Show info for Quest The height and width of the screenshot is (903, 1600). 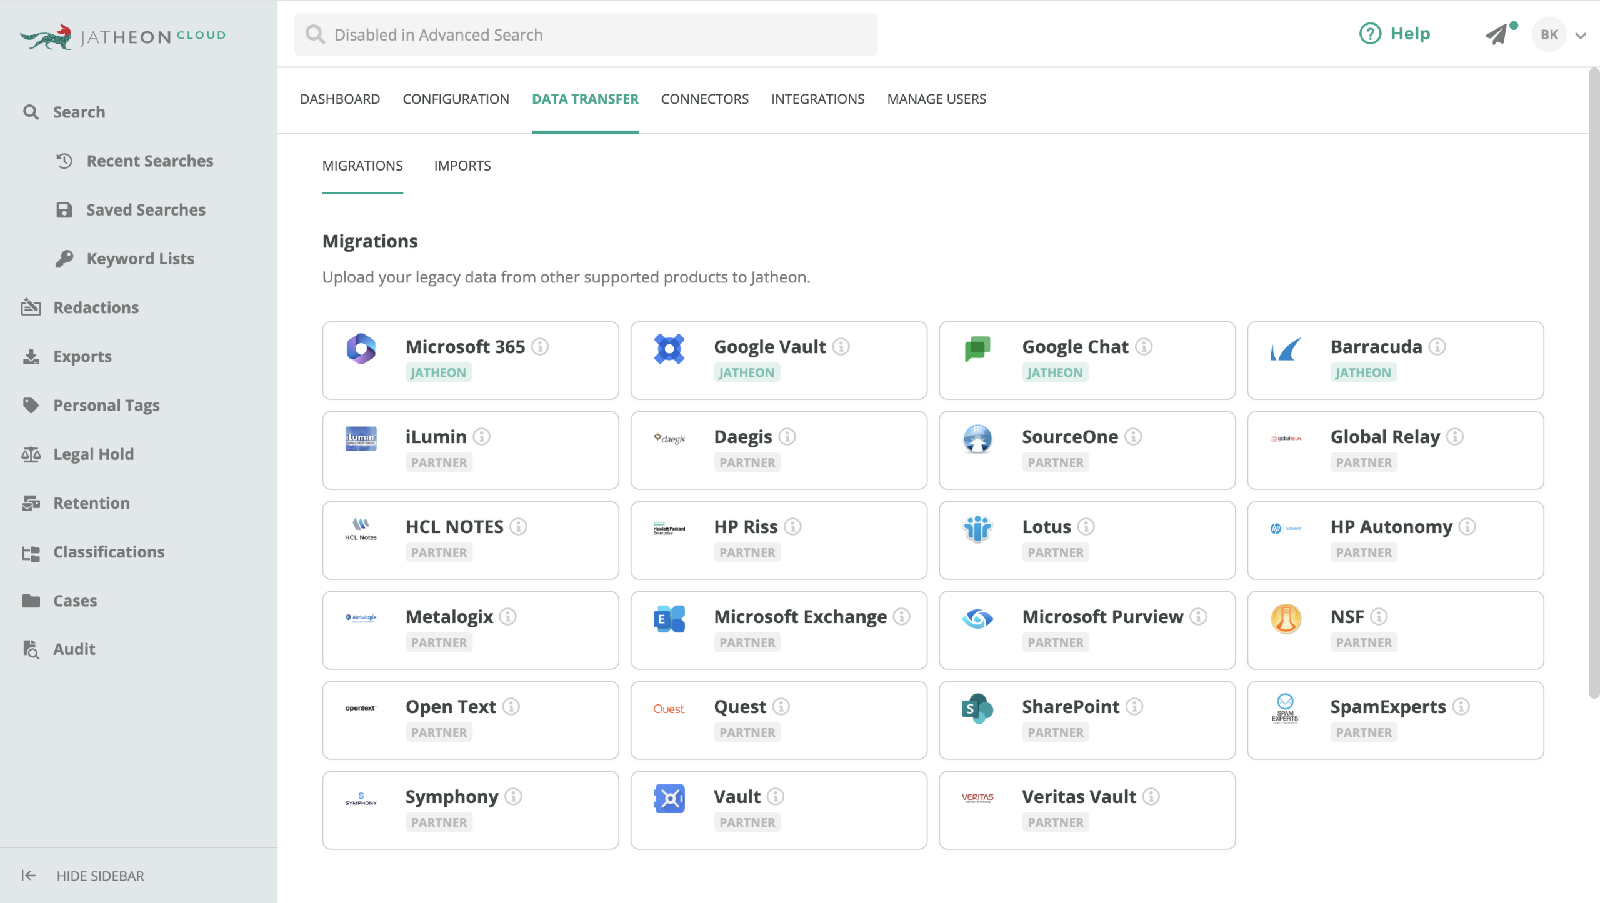tap(781, 706)
